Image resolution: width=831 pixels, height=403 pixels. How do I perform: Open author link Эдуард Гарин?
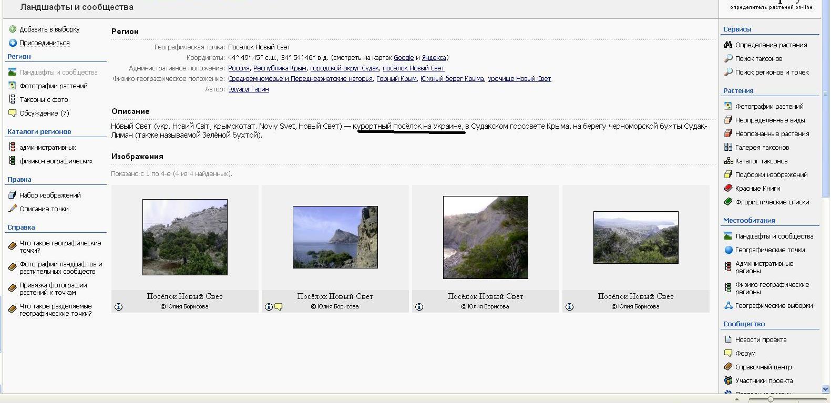click(248, 89)
